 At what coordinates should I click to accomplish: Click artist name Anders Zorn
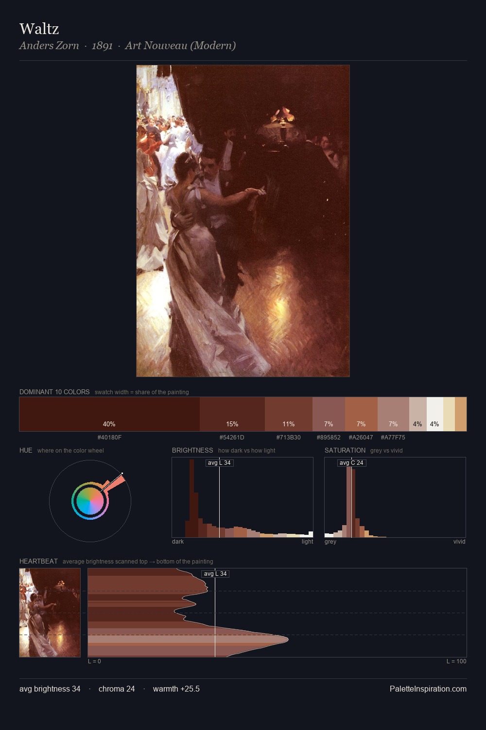pos(49,46)
